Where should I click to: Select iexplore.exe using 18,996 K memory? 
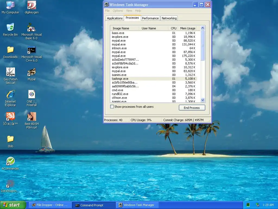(x=154, y=37)
